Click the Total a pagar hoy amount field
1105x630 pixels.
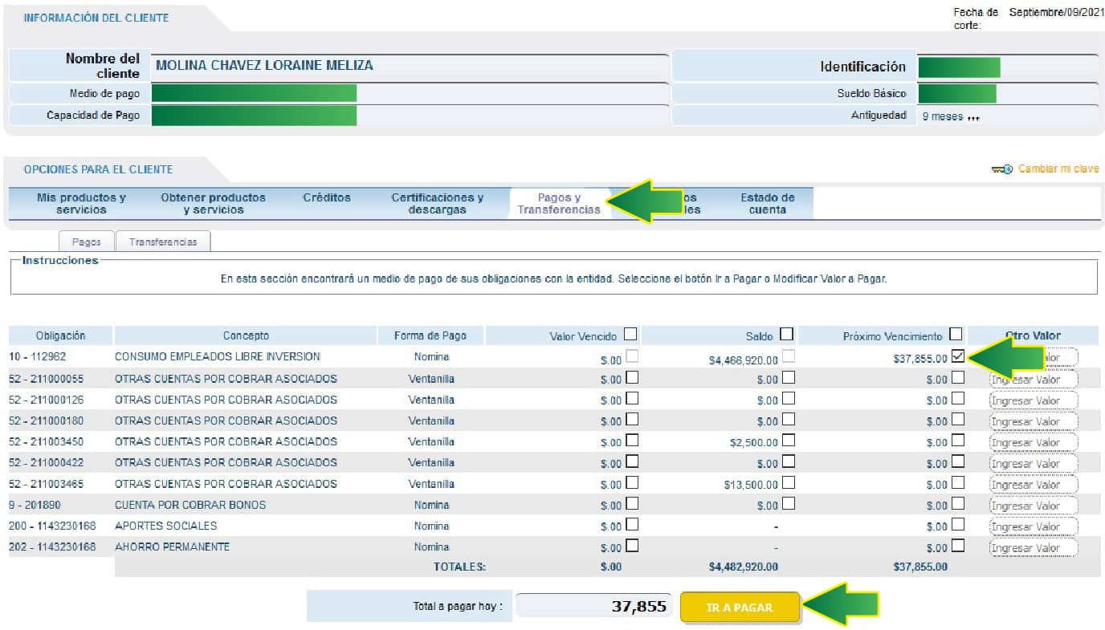(593, 607)
